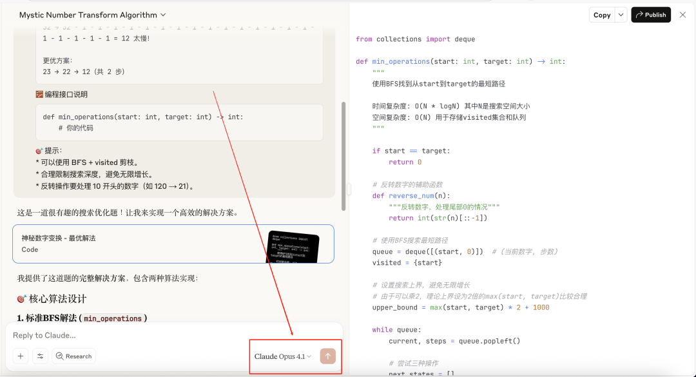Click the Publish share button
This screenshot has height=377, width=696.
(x=651, y=15)
